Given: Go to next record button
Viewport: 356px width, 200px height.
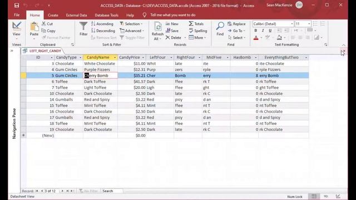Looking at the screenshot, I should [62, 191].
